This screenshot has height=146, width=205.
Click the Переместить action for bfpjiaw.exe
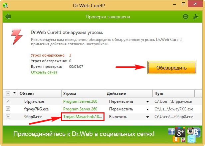click(x=121, y=101)
